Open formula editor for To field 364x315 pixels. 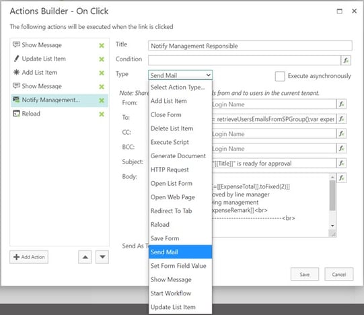pos(342,119)
